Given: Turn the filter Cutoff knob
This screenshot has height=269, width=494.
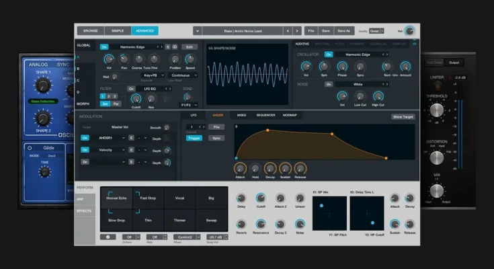Looking at the screenshot, I should [x=136, y=98].
